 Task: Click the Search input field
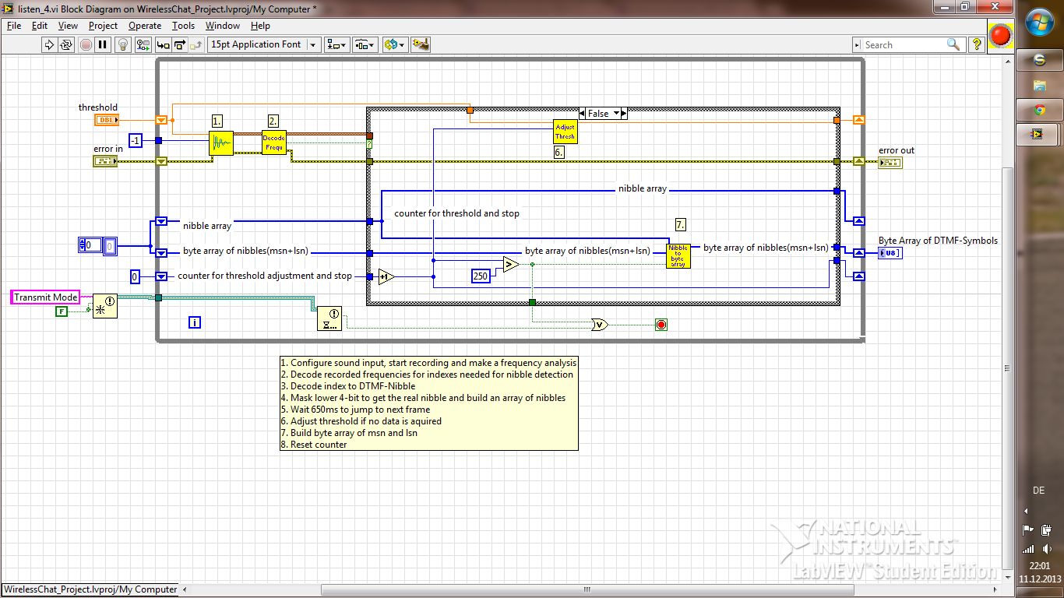click(904, 45)
